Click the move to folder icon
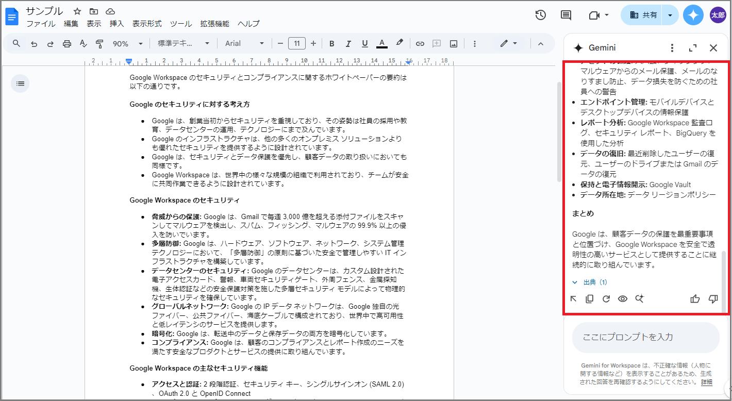 coord(93,11)
